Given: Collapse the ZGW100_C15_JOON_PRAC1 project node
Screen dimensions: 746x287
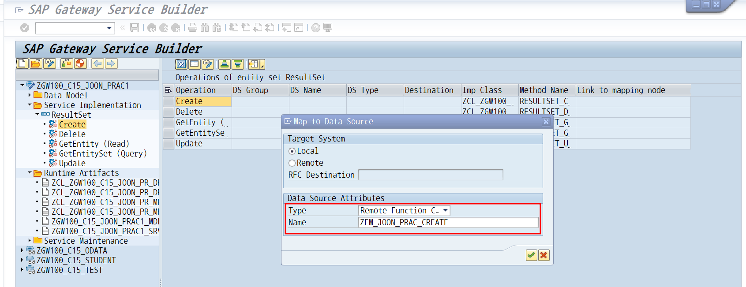Looking at the screenshot, I should click(x=22, y=85).
